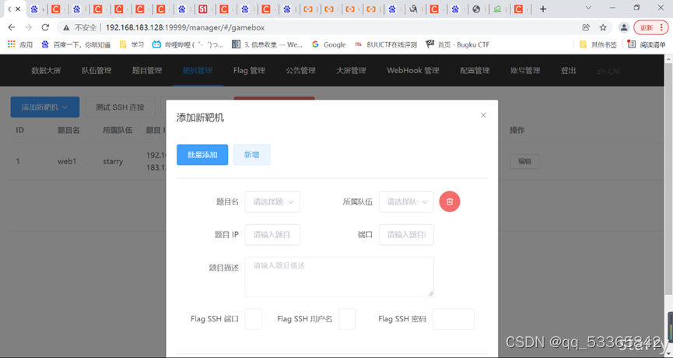Bookmark page with the star icon
This screenshot has height=358, width=673.
[603, 27]
